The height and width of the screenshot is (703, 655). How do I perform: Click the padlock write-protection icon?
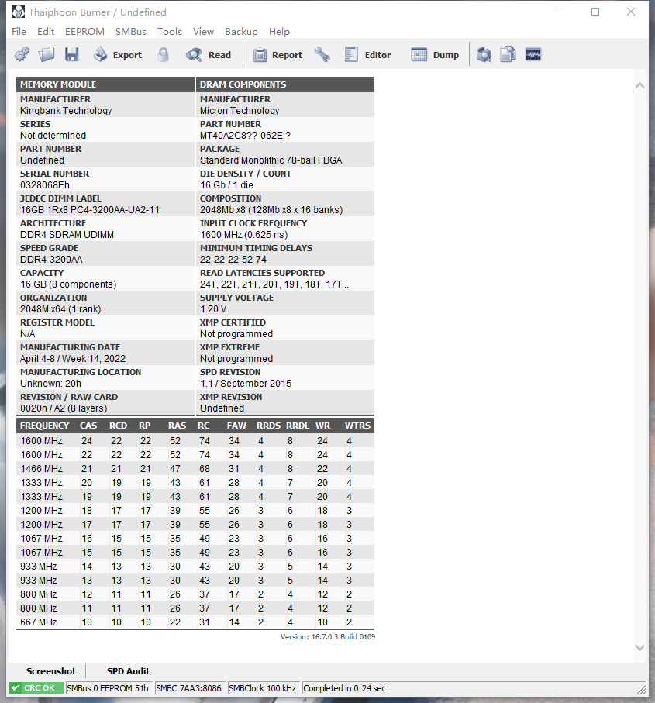tap(164, 55)
